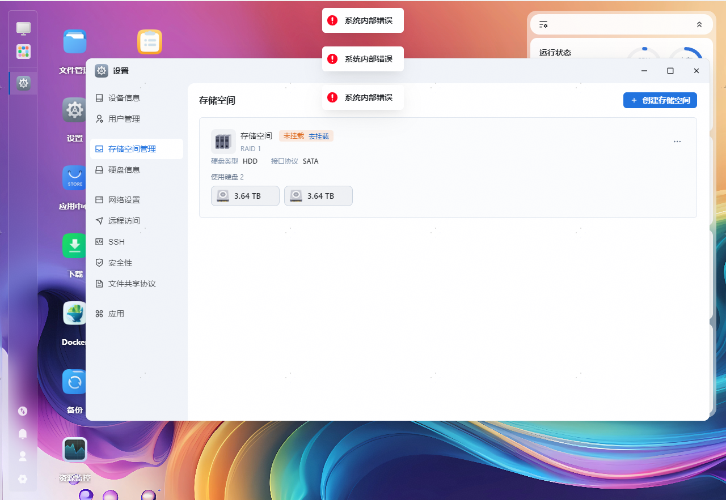Click the 使用硬盘 2 label
This screenshot has height=500, width=726.
(227, 177)
